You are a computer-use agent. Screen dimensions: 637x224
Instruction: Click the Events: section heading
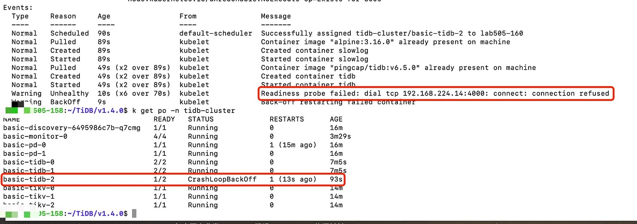click(18, 8)
